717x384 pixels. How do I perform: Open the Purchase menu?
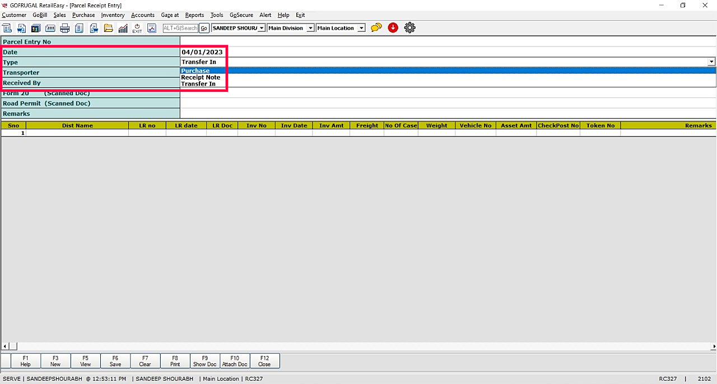pos(83,15)
